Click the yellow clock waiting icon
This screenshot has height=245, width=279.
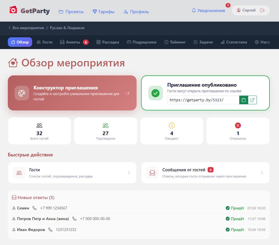[172, 125]
